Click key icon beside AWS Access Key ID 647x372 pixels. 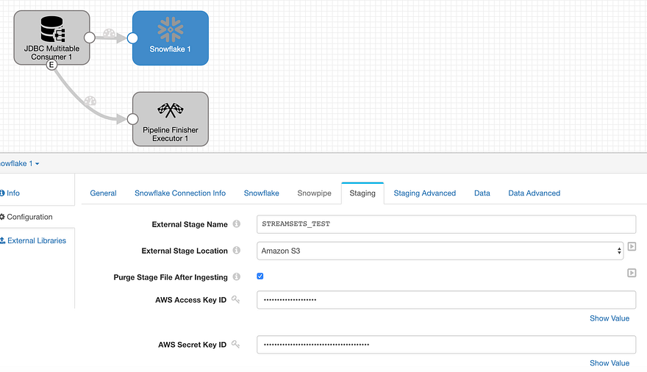[235, 299]
